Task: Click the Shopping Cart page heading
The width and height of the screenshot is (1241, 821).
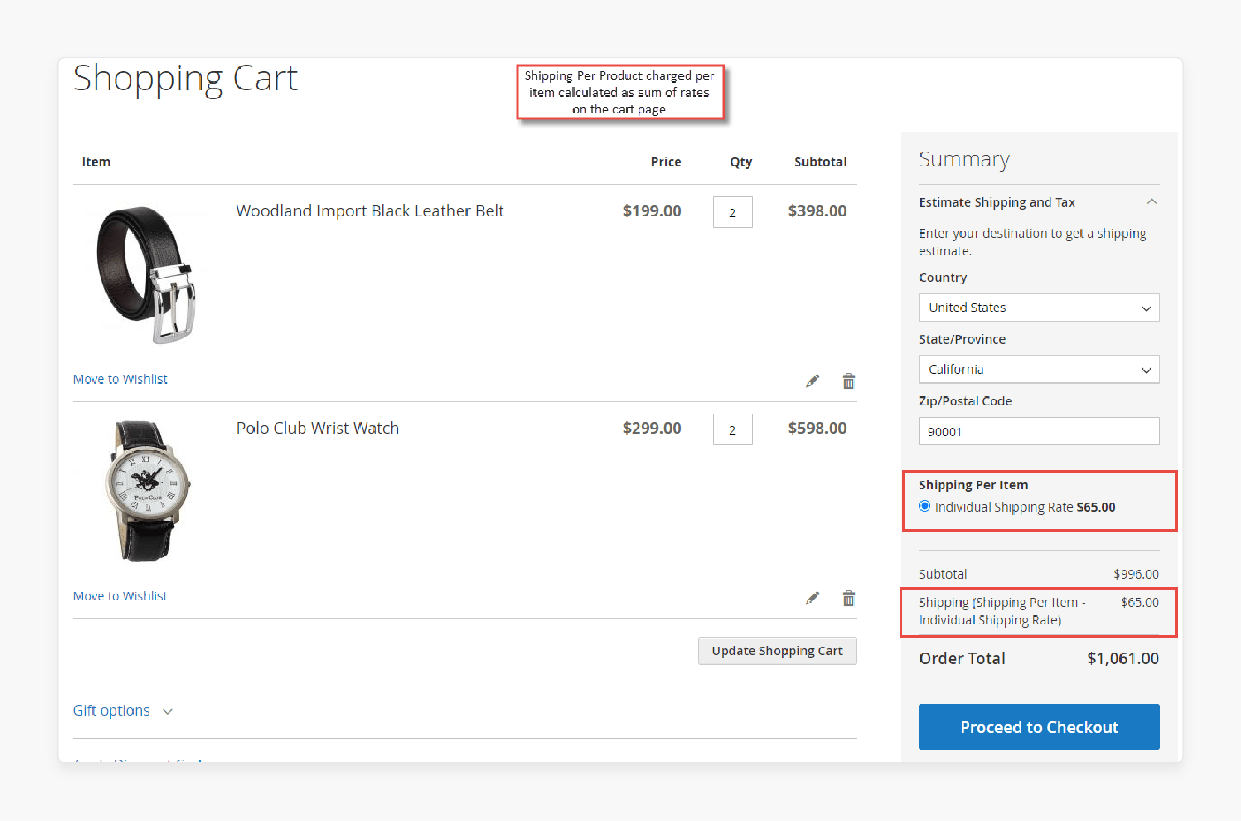Action: click(185, 78)
